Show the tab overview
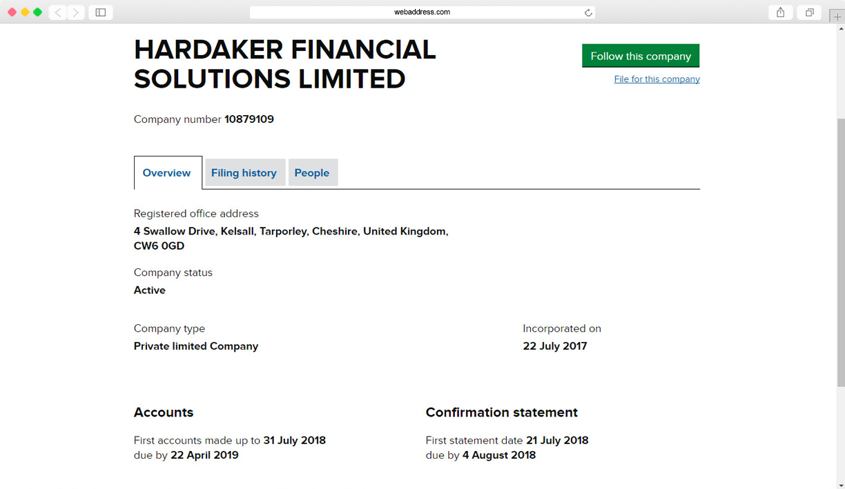The height and width of the screenshot is (489, 845). click(x=810, y=12)
